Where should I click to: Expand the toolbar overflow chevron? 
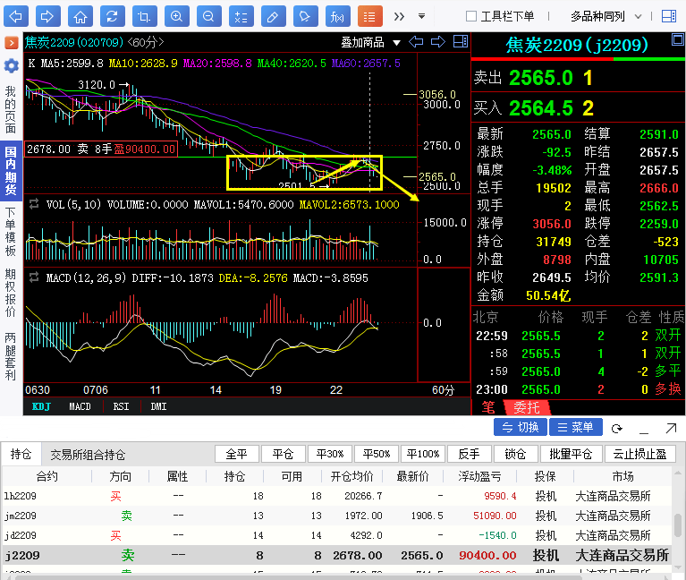coord(399,16)
